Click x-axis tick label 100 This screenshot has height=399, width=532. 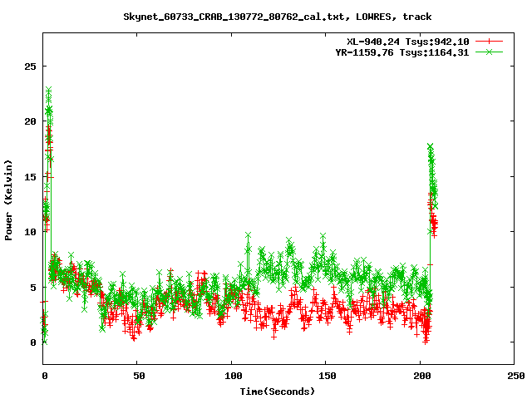click(233, 376)
